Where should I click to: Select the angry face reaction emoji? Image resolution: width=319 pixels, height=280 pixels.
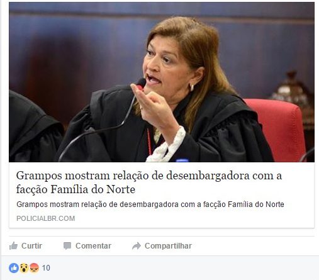(x=34, y=268)
